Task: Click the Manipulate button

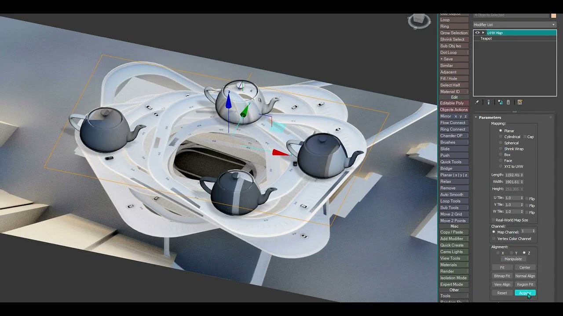Action: point(513,259)
